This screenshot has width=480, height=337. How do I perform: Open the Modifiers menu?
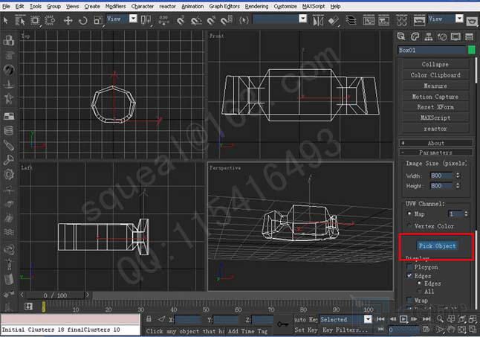tap(114, 6)
